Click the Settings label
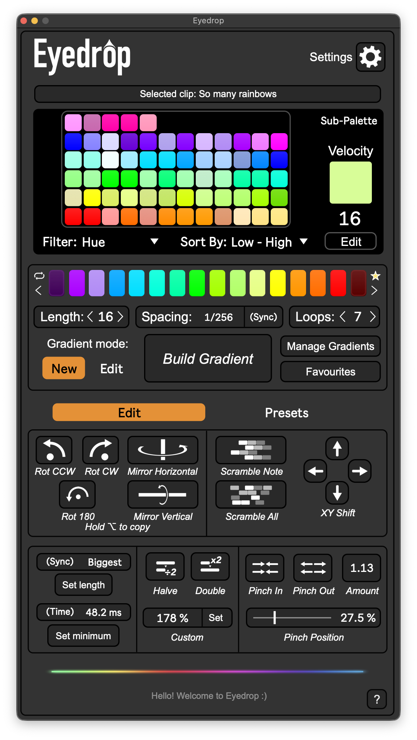This screenshot has width=417, height=740. (x=330, y=57)
